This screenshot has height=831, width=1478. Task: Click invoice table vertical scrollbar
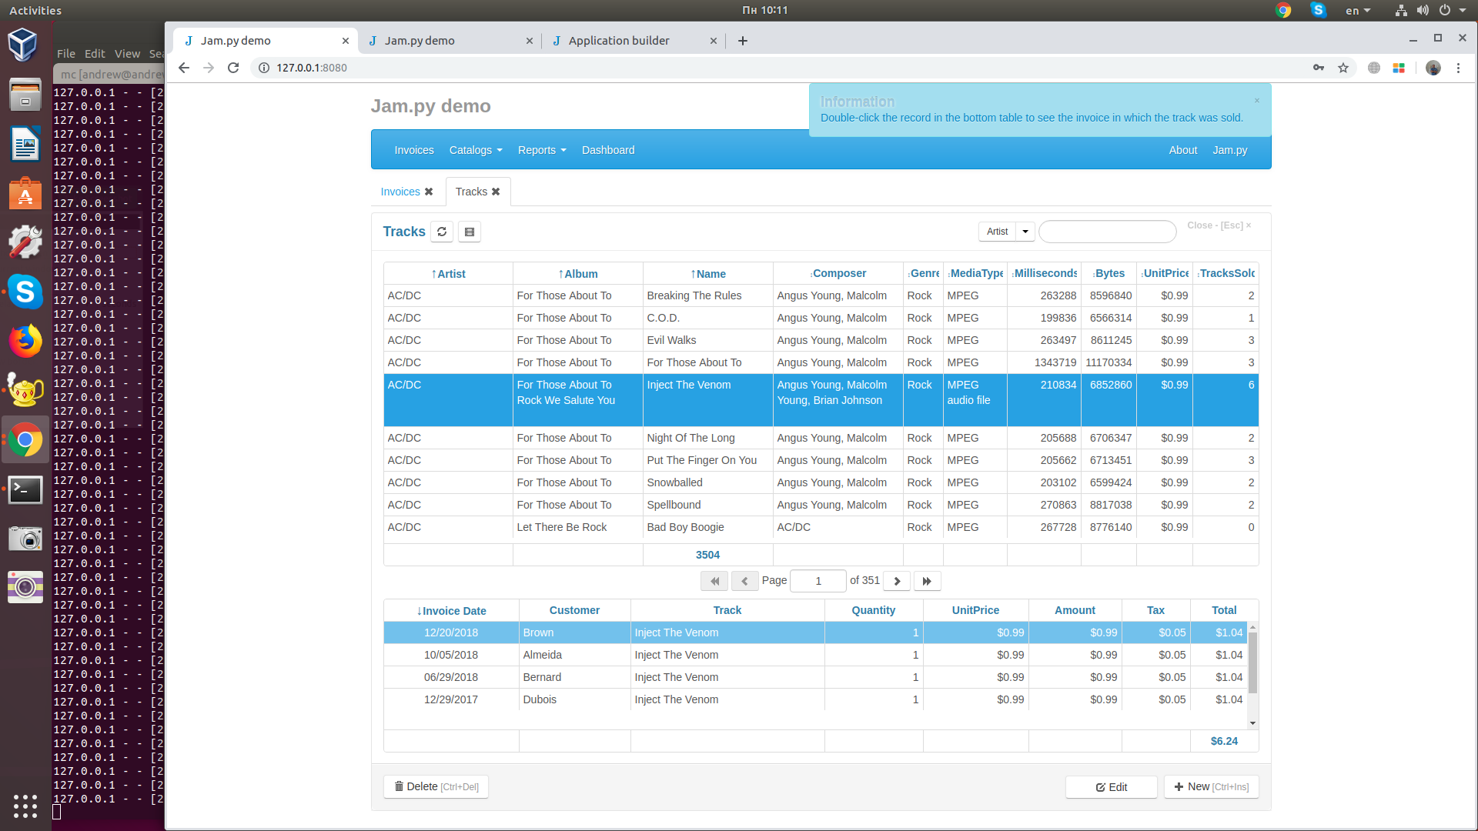pos(1252,662)
